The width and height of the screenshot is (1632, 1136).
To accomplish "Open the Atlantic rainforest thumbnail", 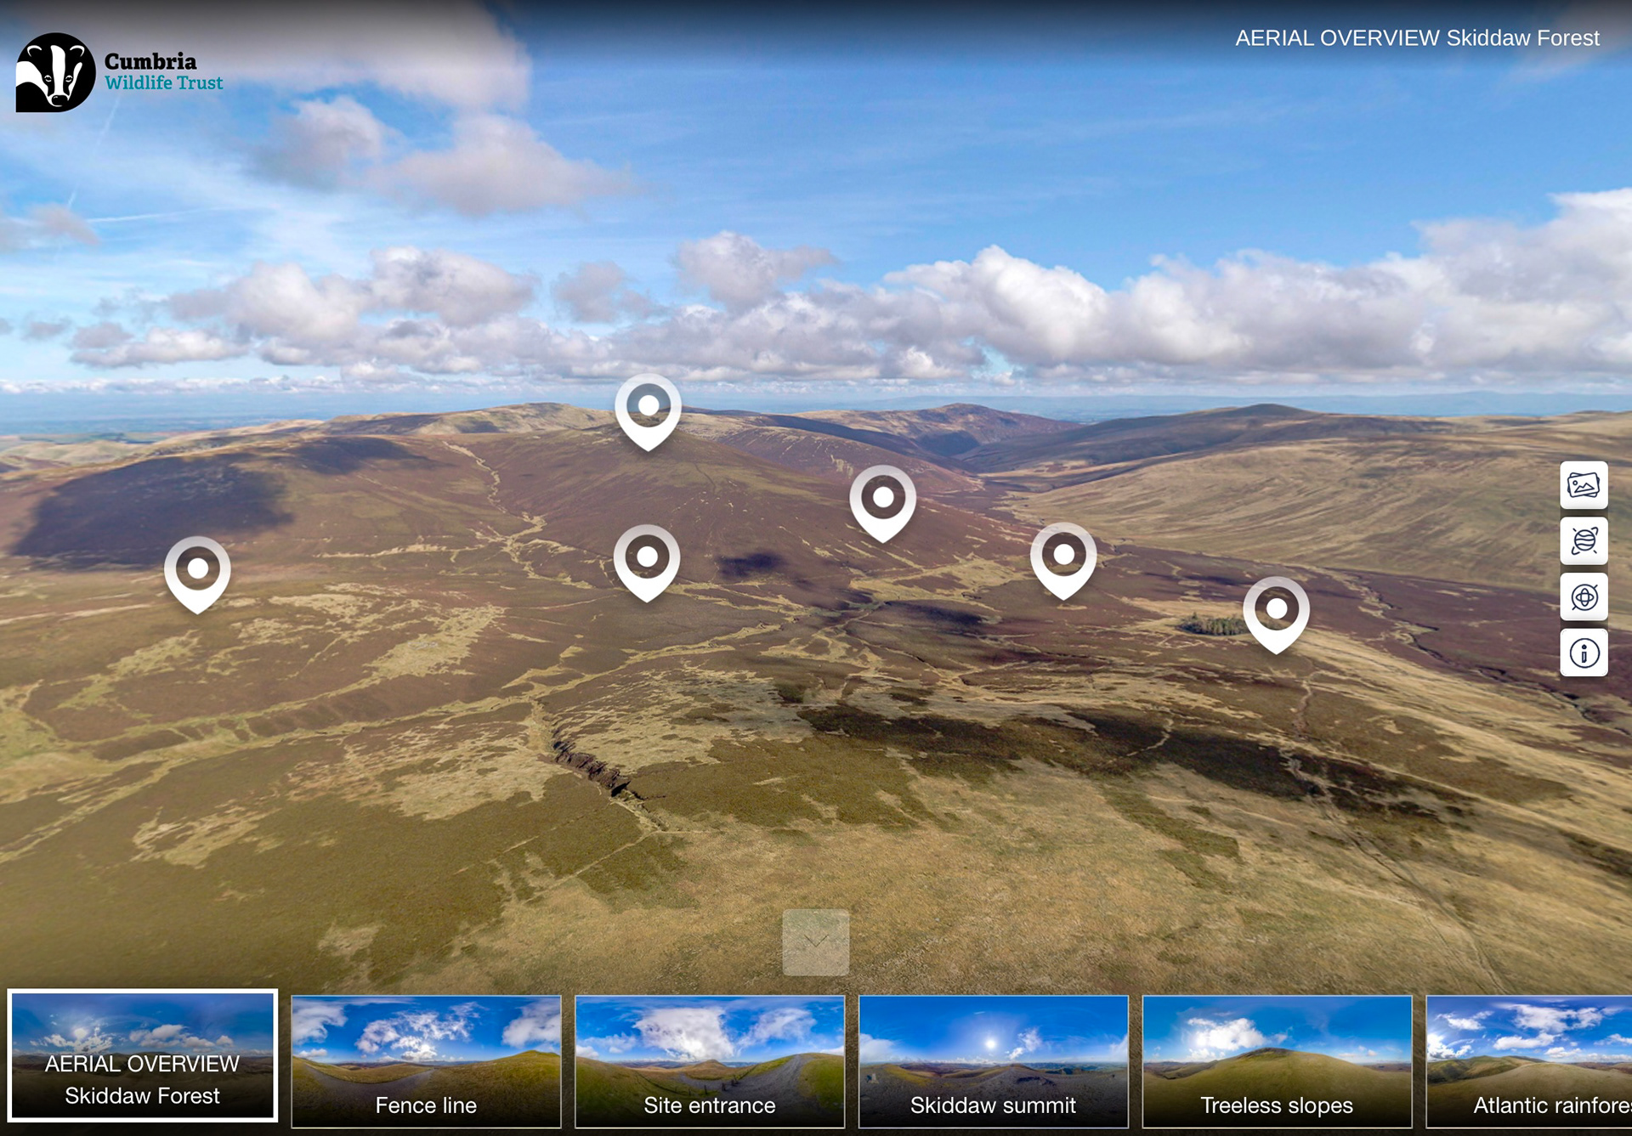I will pos(1530,1061).
